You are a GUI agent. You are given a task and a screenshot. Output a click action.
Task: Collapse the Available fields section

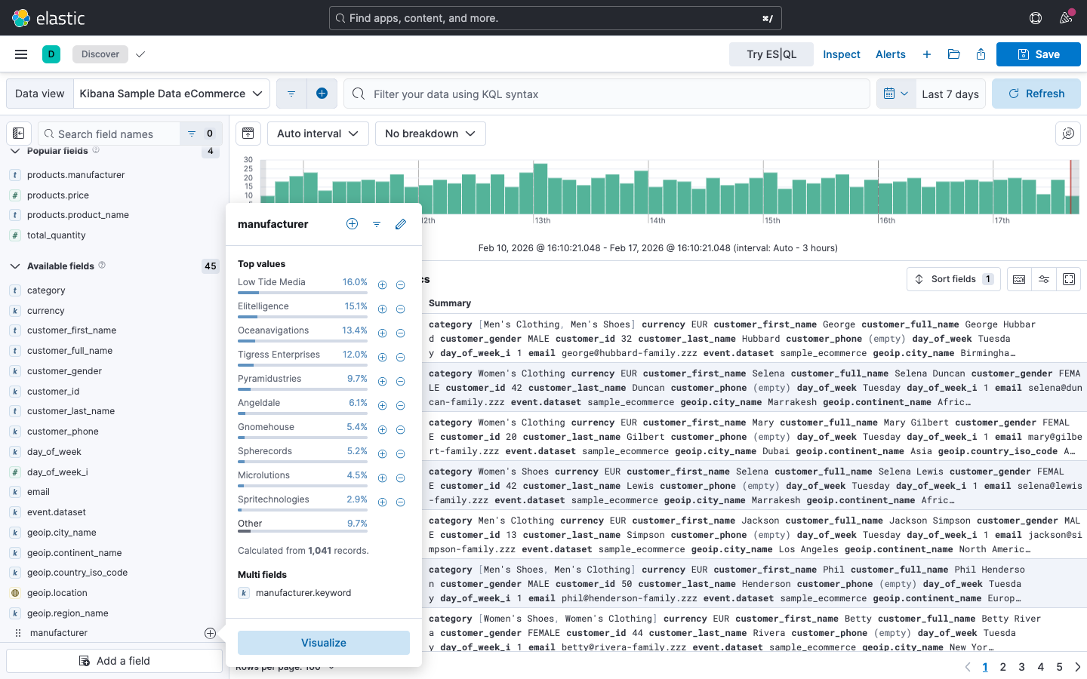(x=14, y=266)
